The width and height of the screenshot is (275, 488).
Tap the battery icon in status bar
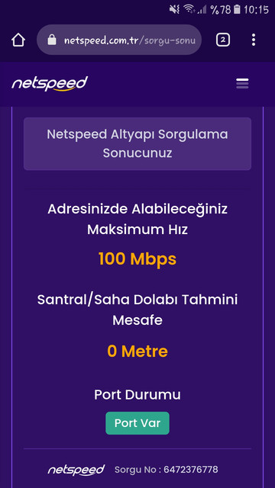click(x=237, y=9)
